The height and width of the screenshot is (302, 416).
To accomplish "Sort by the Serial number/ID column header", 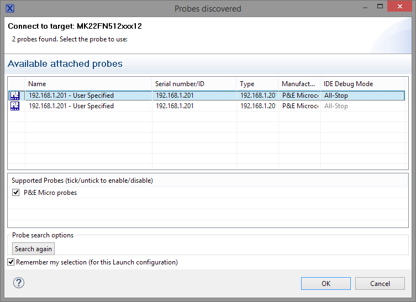I will pos(194,84).
